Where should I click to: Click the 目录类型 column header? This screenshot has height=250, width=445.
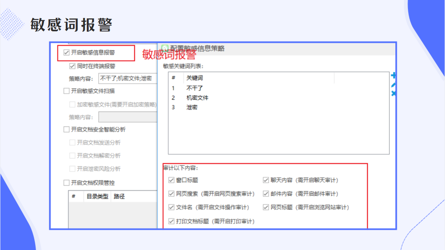[97, 196]
